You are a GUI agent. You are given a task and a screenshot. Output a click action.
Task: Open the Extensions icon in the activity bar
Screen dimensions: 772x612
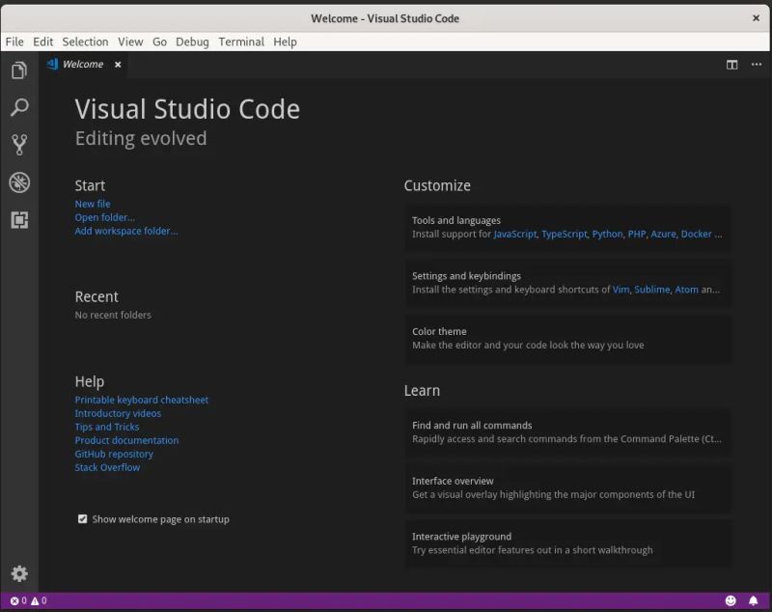click(20, 219)
